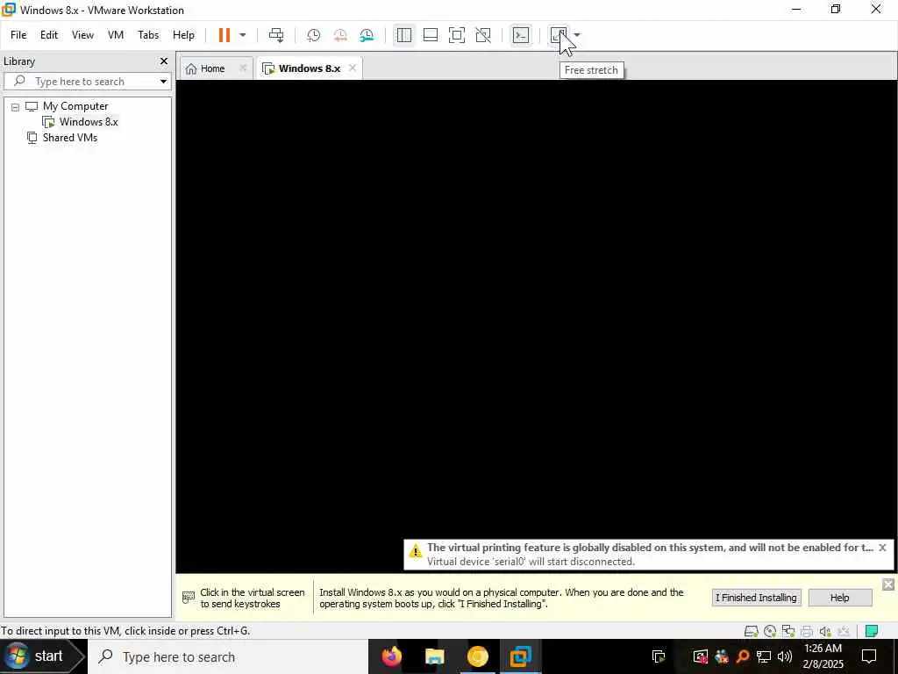The image size is (898, 674).
Task: Open the snapshot manager with the wrench clock icon
Action: coord(367,35)
